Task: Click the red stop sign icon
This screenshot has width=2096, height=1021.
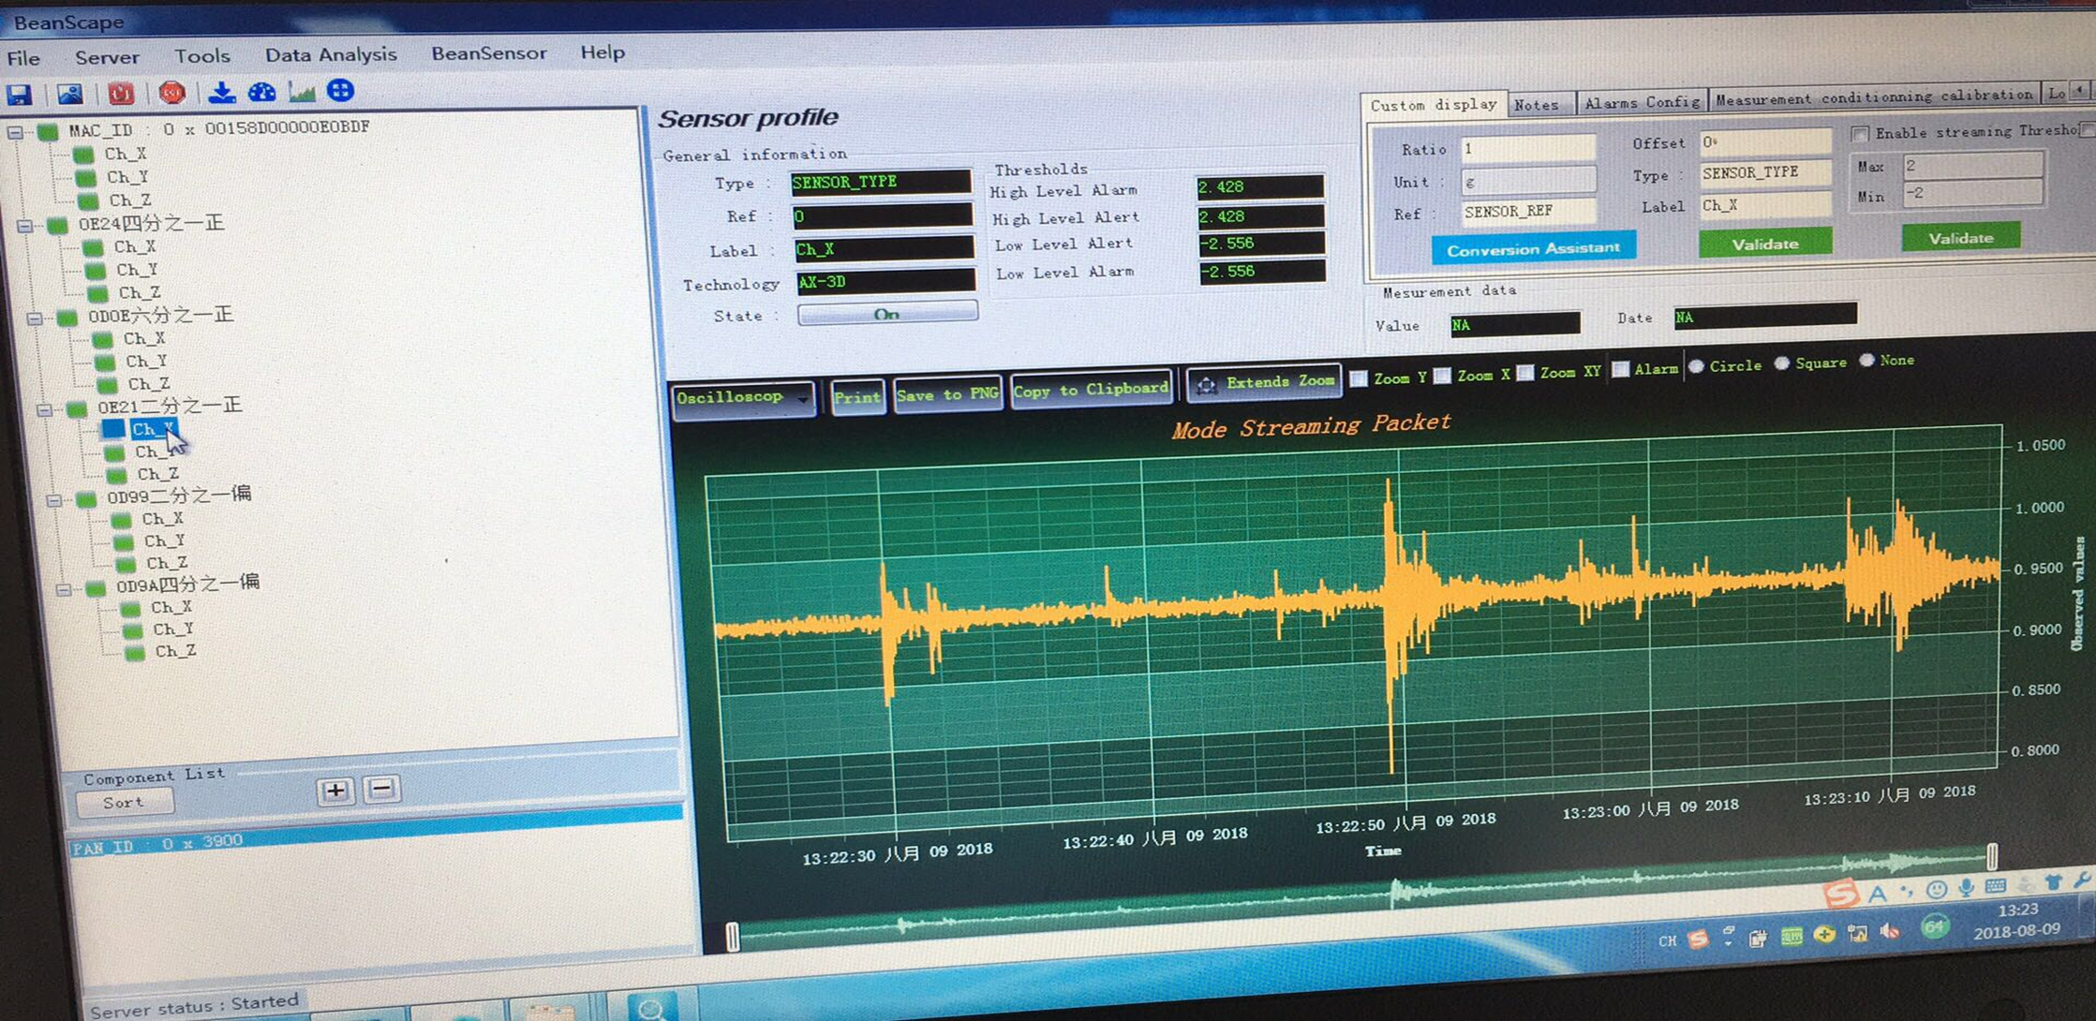Action: click(171, 93)
